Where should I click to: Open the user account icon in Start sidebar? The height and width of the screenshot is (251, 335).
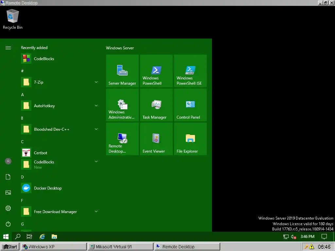(x=8, y=161)
